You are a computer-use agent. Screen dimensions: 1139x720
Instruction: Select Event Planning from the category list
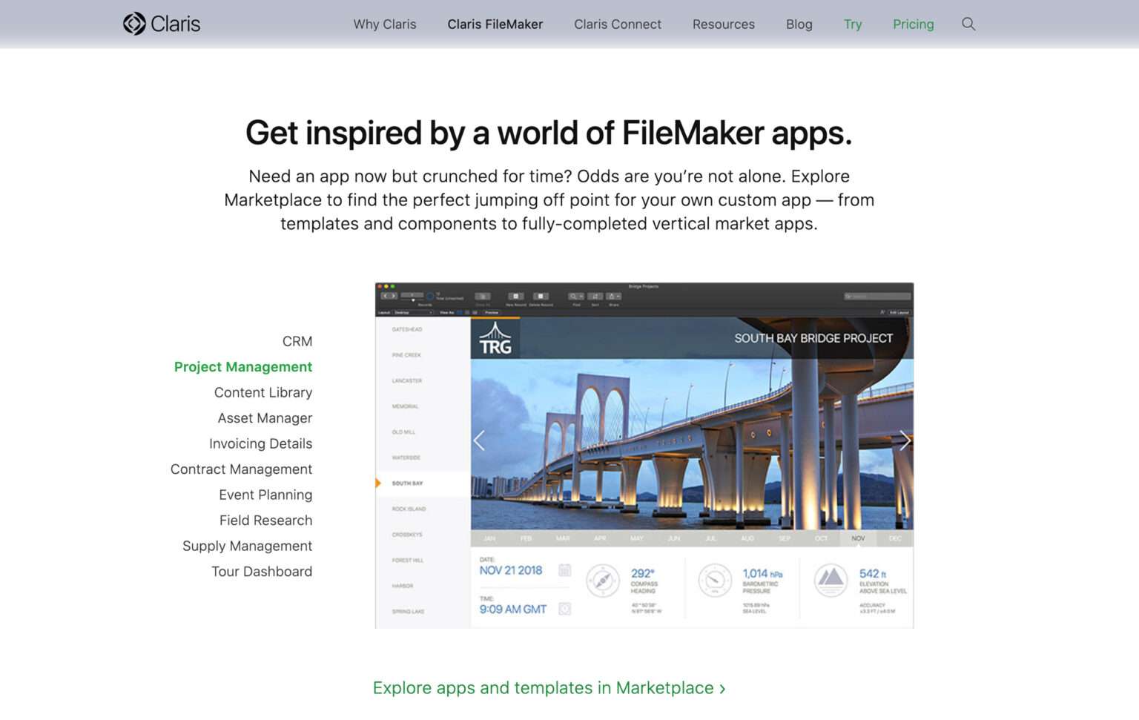point(265,495)
